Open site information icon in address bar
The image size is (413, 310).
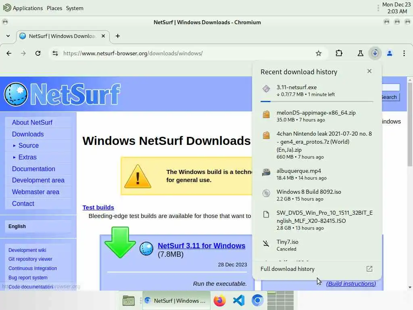pos(55,53)
